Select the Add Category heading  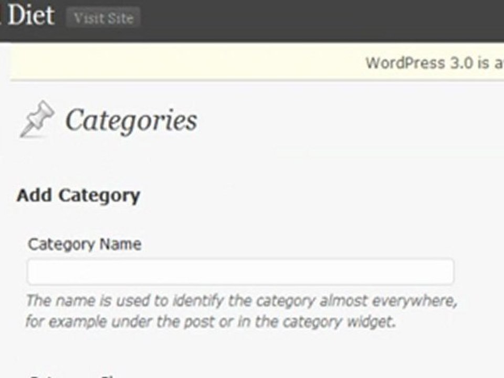click(x=78, y=195)
